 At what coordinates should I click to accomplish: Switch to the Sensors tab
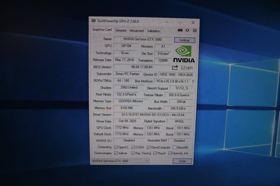(x=121, y=31)
